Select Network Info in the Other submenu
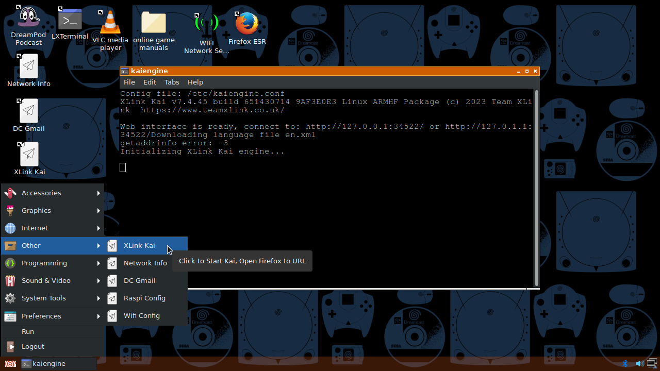The height and width of the screenshot is (371, 660). [x=146, y=263]
